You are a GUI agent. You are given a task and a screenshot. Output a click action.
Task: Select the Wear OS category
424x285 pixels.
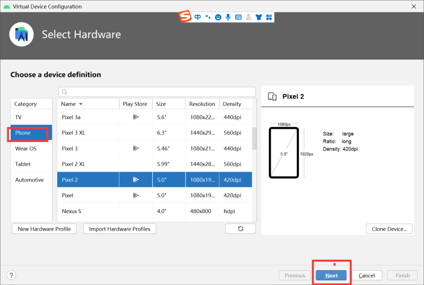31,148
